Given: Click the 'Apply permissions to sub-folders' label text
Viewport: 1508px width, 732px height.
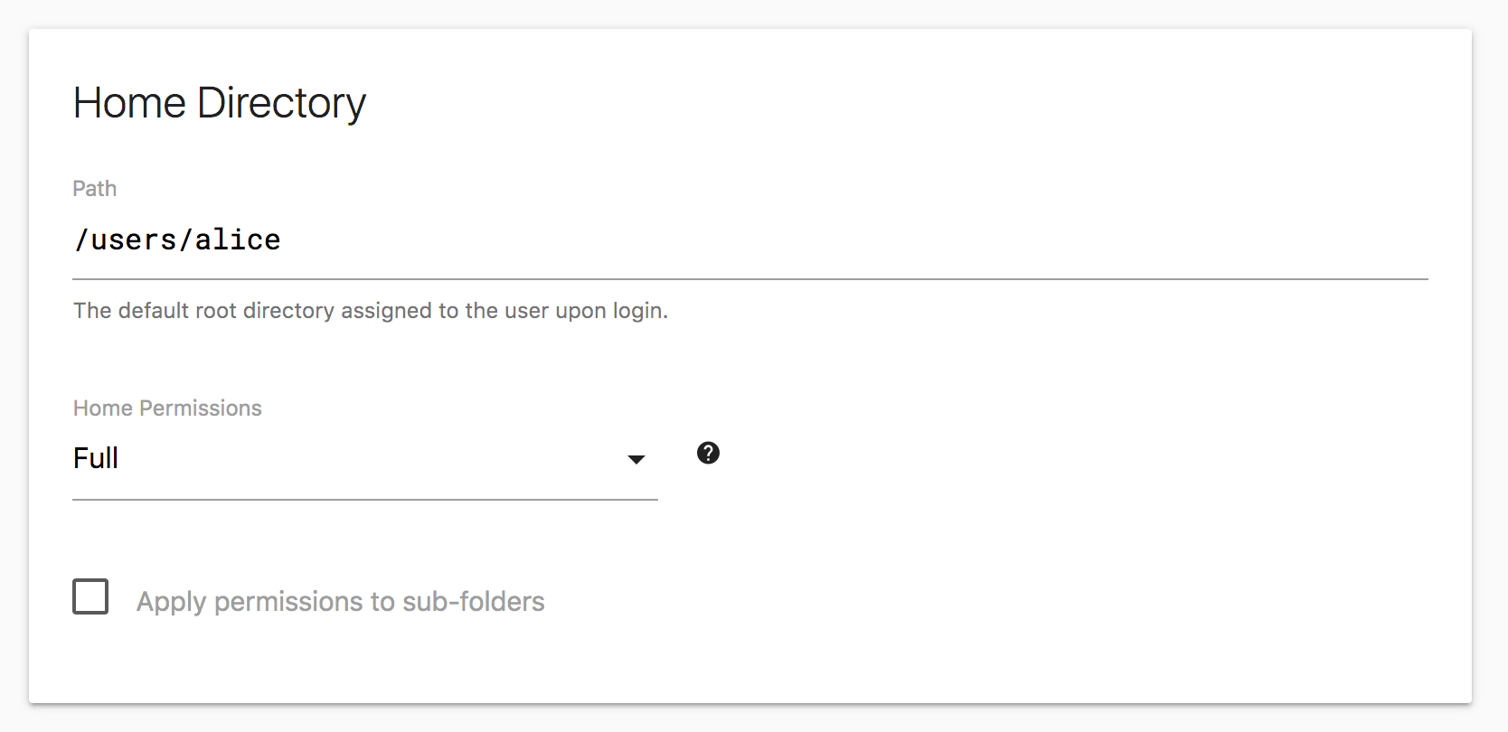Looking at the screenshot, I should pos(340,602).
